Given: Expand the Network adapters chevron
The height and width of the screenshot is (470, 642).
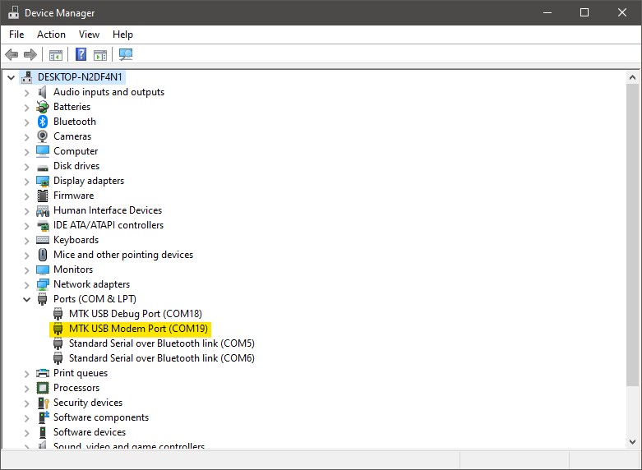Looking at the screenshot, I should click(x=26, y=284).
